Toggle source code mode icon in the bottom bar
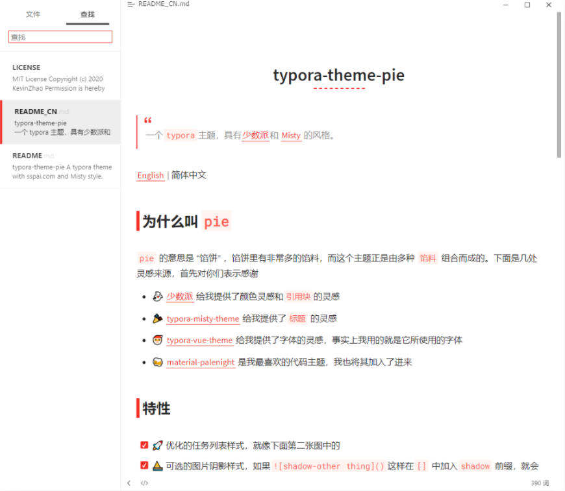565x491 pixels. click(x=144, y=483)
